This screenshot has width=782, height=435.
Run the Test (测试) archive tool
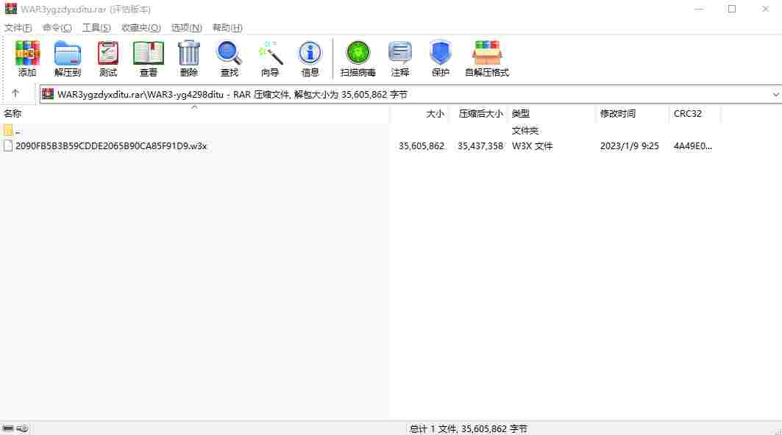(107, 58)
